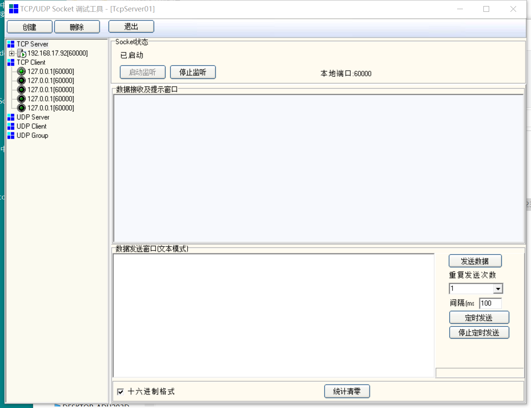Expand the 192.168.17.92[60000] server node
Viewport: 531px width, 408px height.
[12, 53]
